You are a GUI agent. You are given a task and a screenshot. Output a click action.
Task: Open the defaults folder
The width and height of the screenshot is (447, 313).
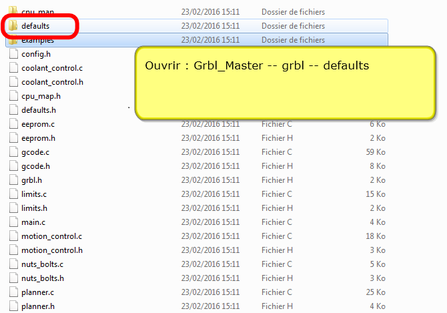[35, 26]
